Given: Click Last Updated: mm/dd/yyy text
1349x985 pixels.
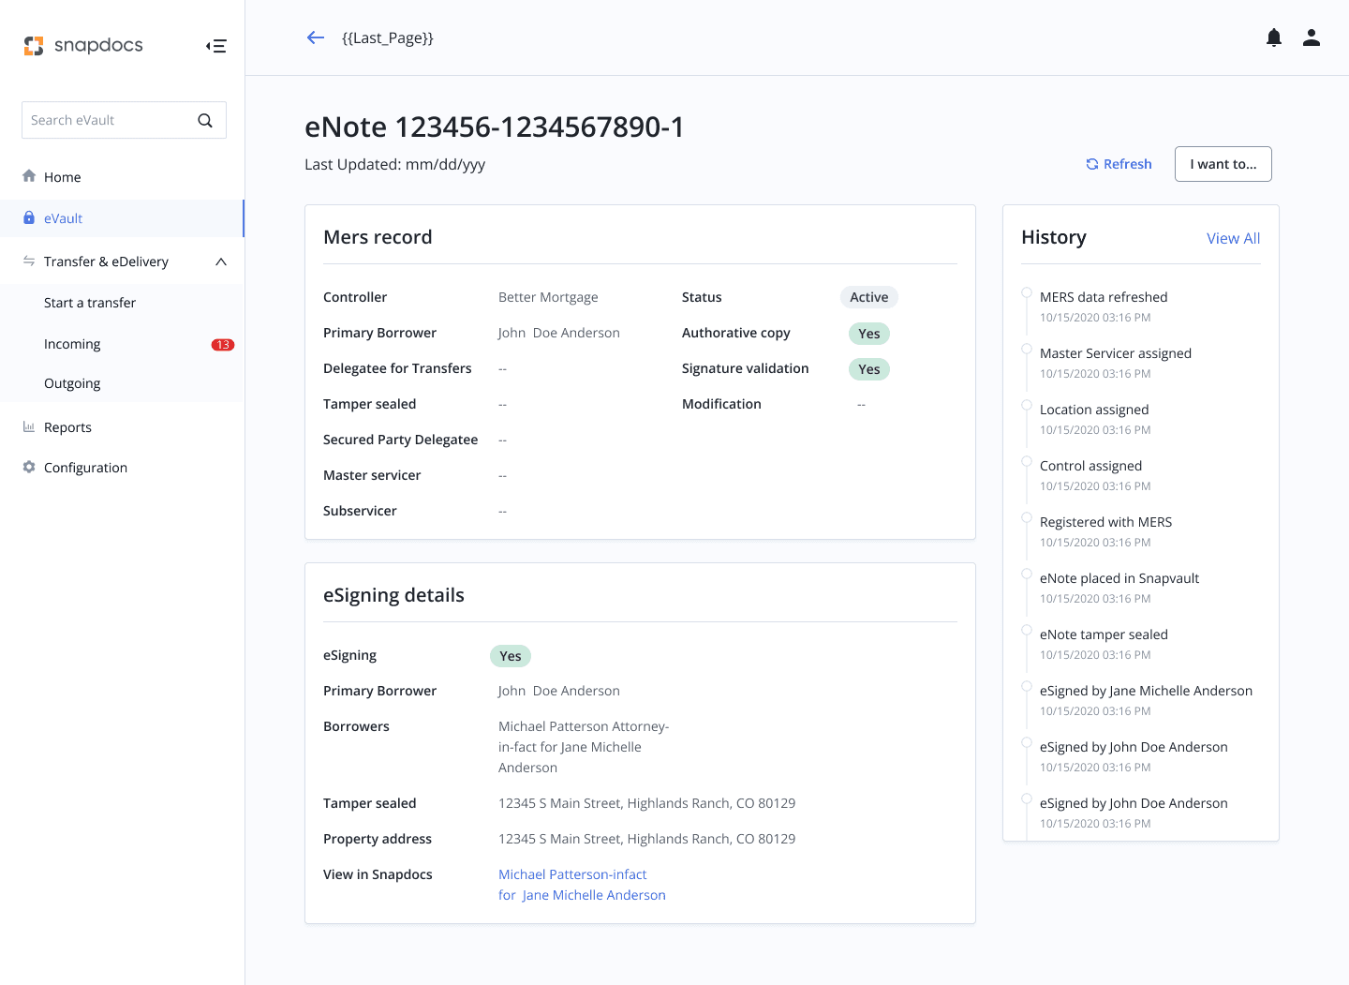Looking at the screenshot, I should click(394, 165).
